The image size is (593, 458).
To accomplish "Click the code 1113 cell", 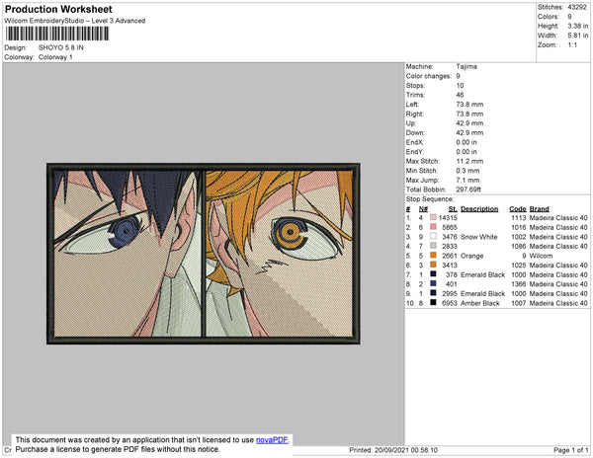I will coord(519,218).
